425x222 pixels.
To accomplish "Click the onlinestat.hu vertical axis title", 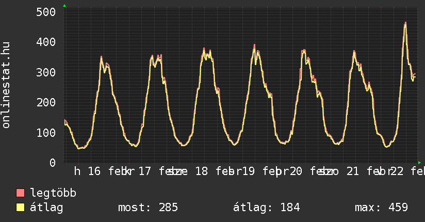I will (7, 86).
